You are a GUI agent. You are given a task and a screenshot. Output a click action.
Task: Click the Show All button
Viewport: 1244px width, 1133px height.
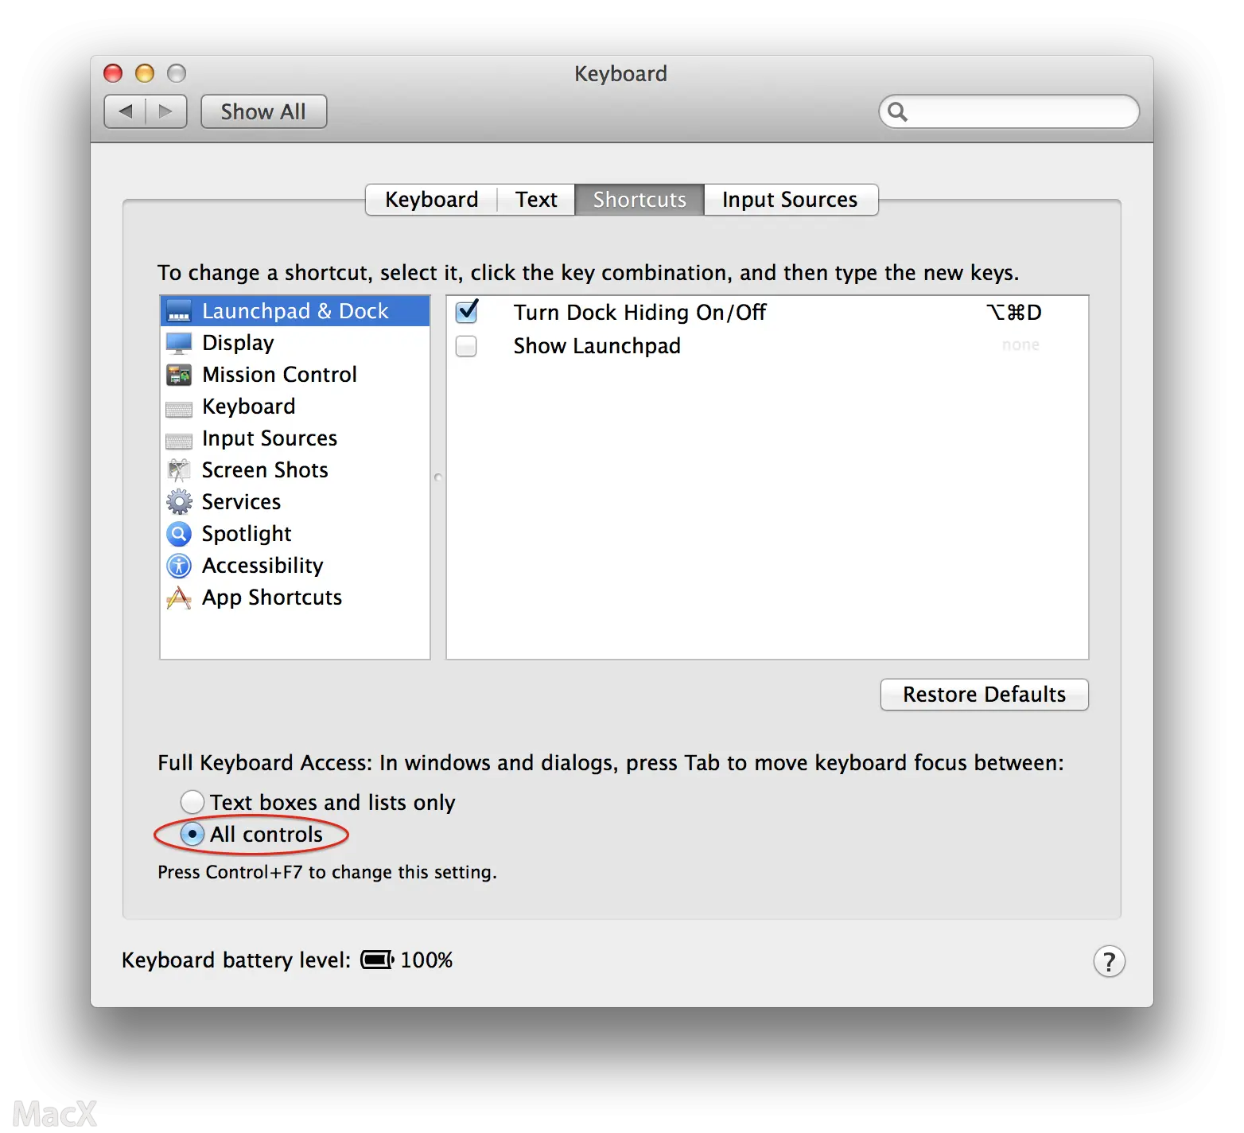point(263,111)
